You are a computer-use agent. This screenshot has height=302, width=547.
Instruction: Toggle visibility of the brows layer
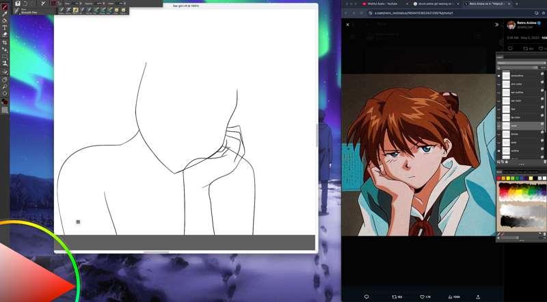pos(499,134)
